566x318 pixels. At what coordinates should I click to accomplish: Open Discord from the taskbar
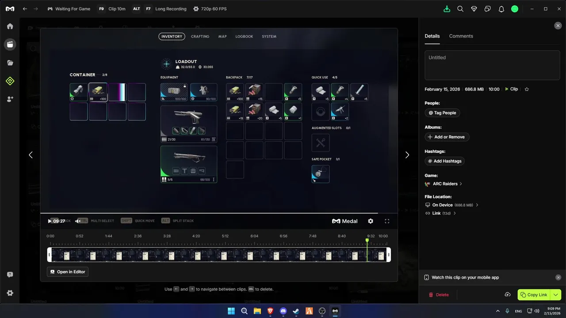click(283, 311)
